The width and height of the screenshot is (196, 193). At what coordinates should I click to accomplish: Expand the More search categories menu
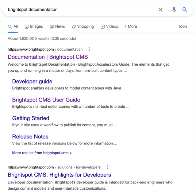click(131, 26)
